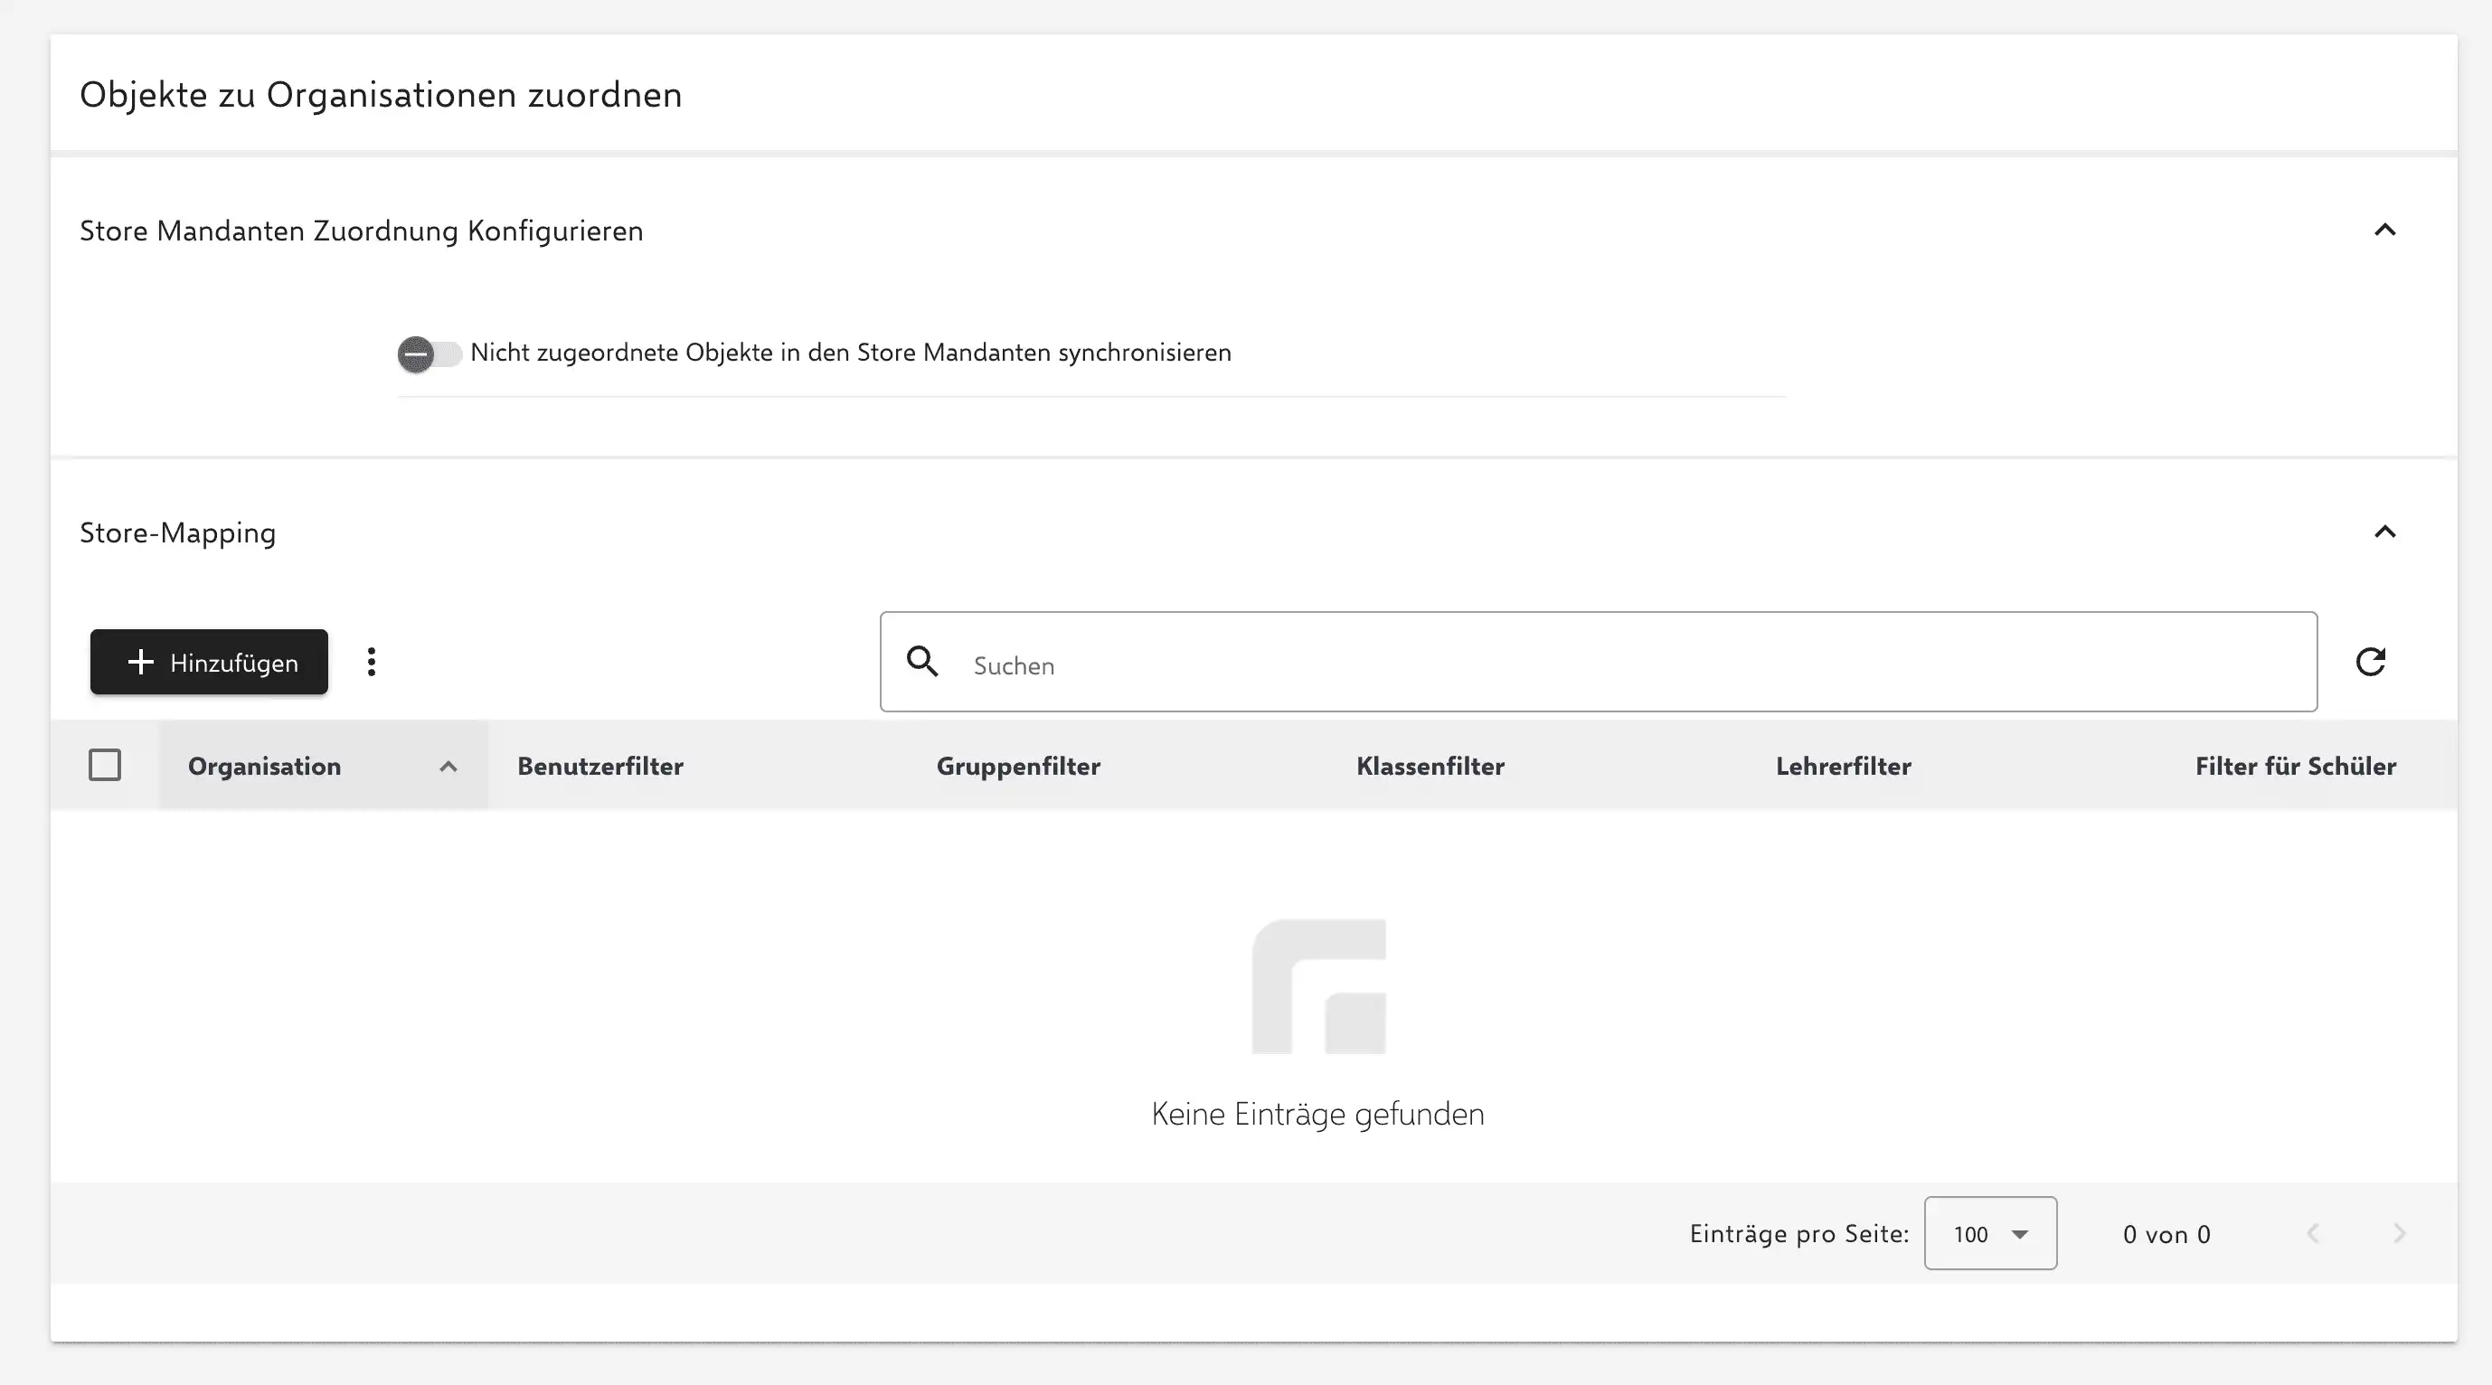Click the Gruppenfilter column header
This screenshot has height=1385, width=2492.
1018,766
